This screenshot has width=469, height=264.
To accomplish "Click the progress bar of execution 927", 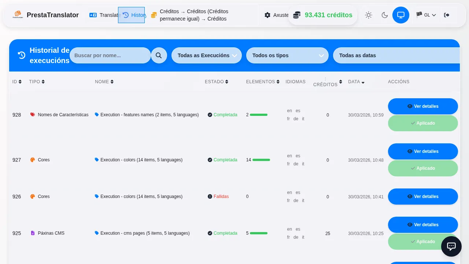I will tap(261, 160).
